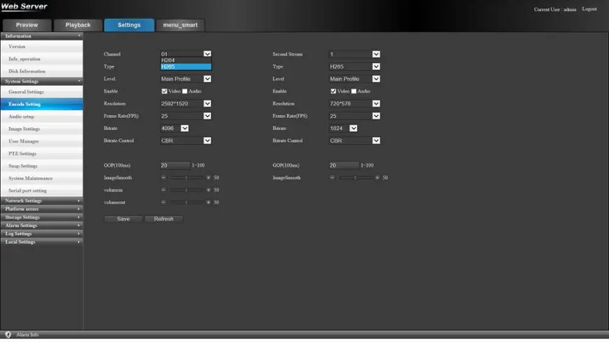This screenshot has width=609, height=342.
Task: Open User Manager
Action: [41, 142]
